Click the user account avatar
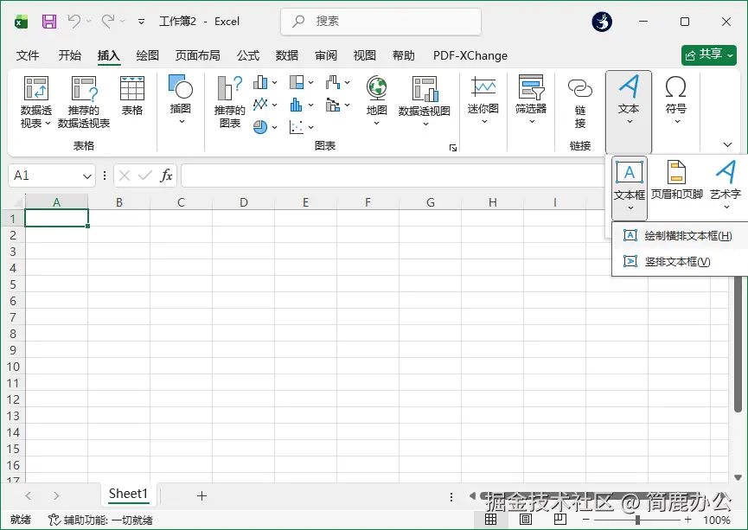 pyautogui.click(x=602, y=22)
